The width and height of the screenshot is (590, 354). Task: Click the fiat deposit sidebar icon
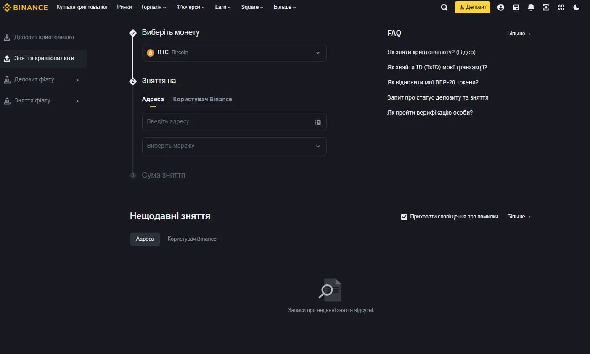pos(7,80)
